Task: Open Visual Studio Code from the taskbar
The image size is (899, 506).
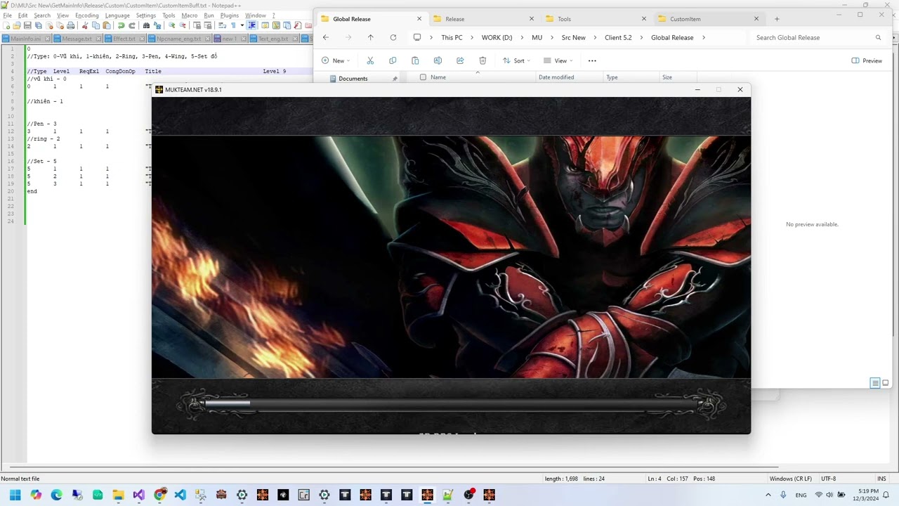Action: tap(180, 495)
